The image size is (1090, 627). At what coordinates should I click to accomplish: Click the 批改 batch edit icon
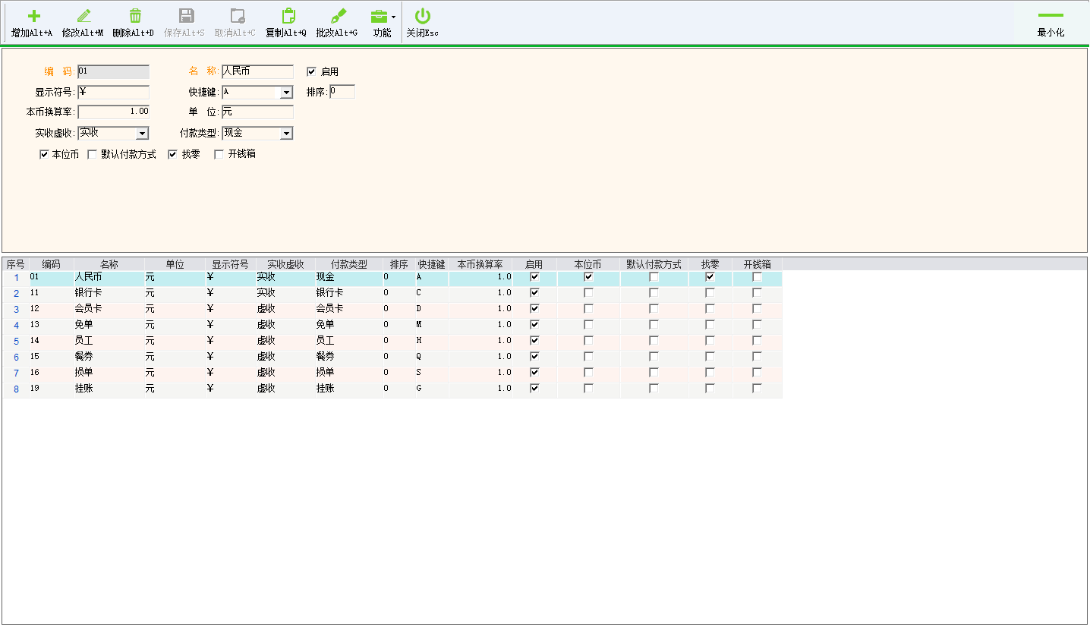pyautogui.click(x=339, y=16)
